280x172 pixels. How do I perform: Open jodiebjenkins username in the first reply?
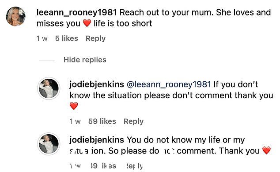97,84
